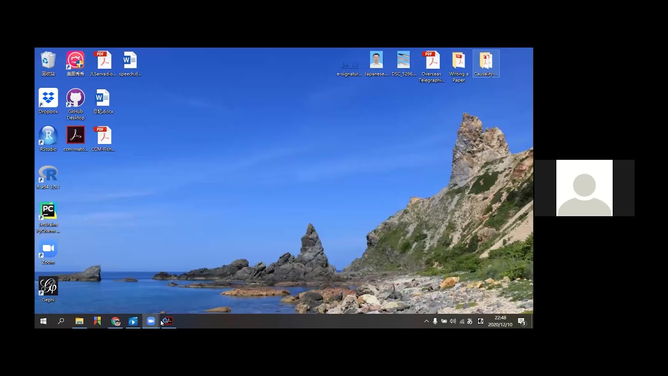Select the 日記.docx Word file
This screenshot has height=376, width=668.
[x=103, y=101]
